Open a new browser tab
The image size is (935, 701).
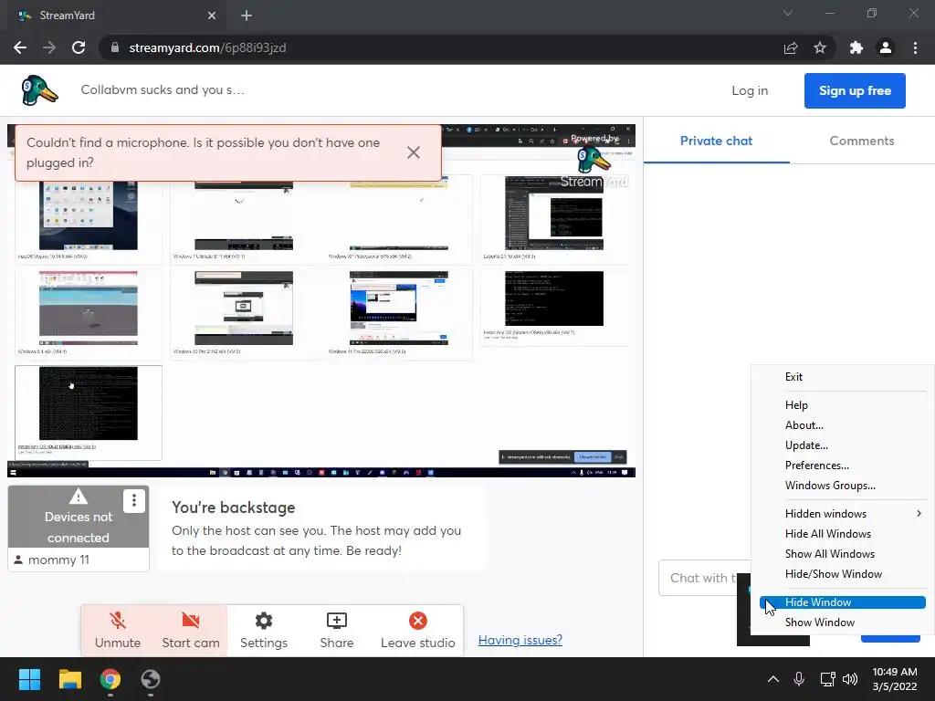(247, 16)
